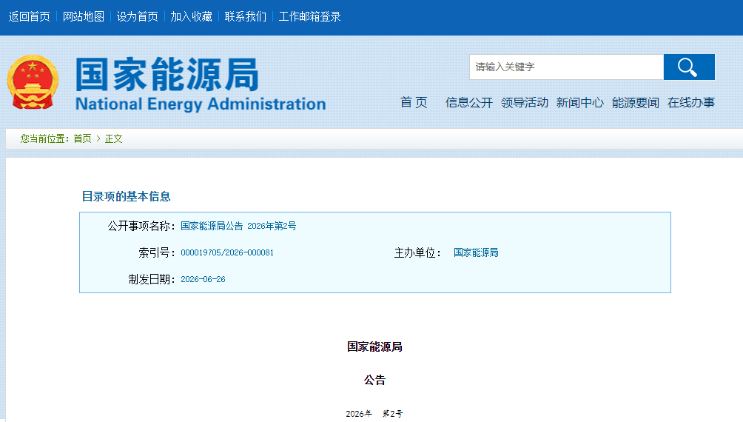The width and height of the screenshot is (743, 422).
Task: Click 设为首页 in top bar
Action: (x=138, y=16)
